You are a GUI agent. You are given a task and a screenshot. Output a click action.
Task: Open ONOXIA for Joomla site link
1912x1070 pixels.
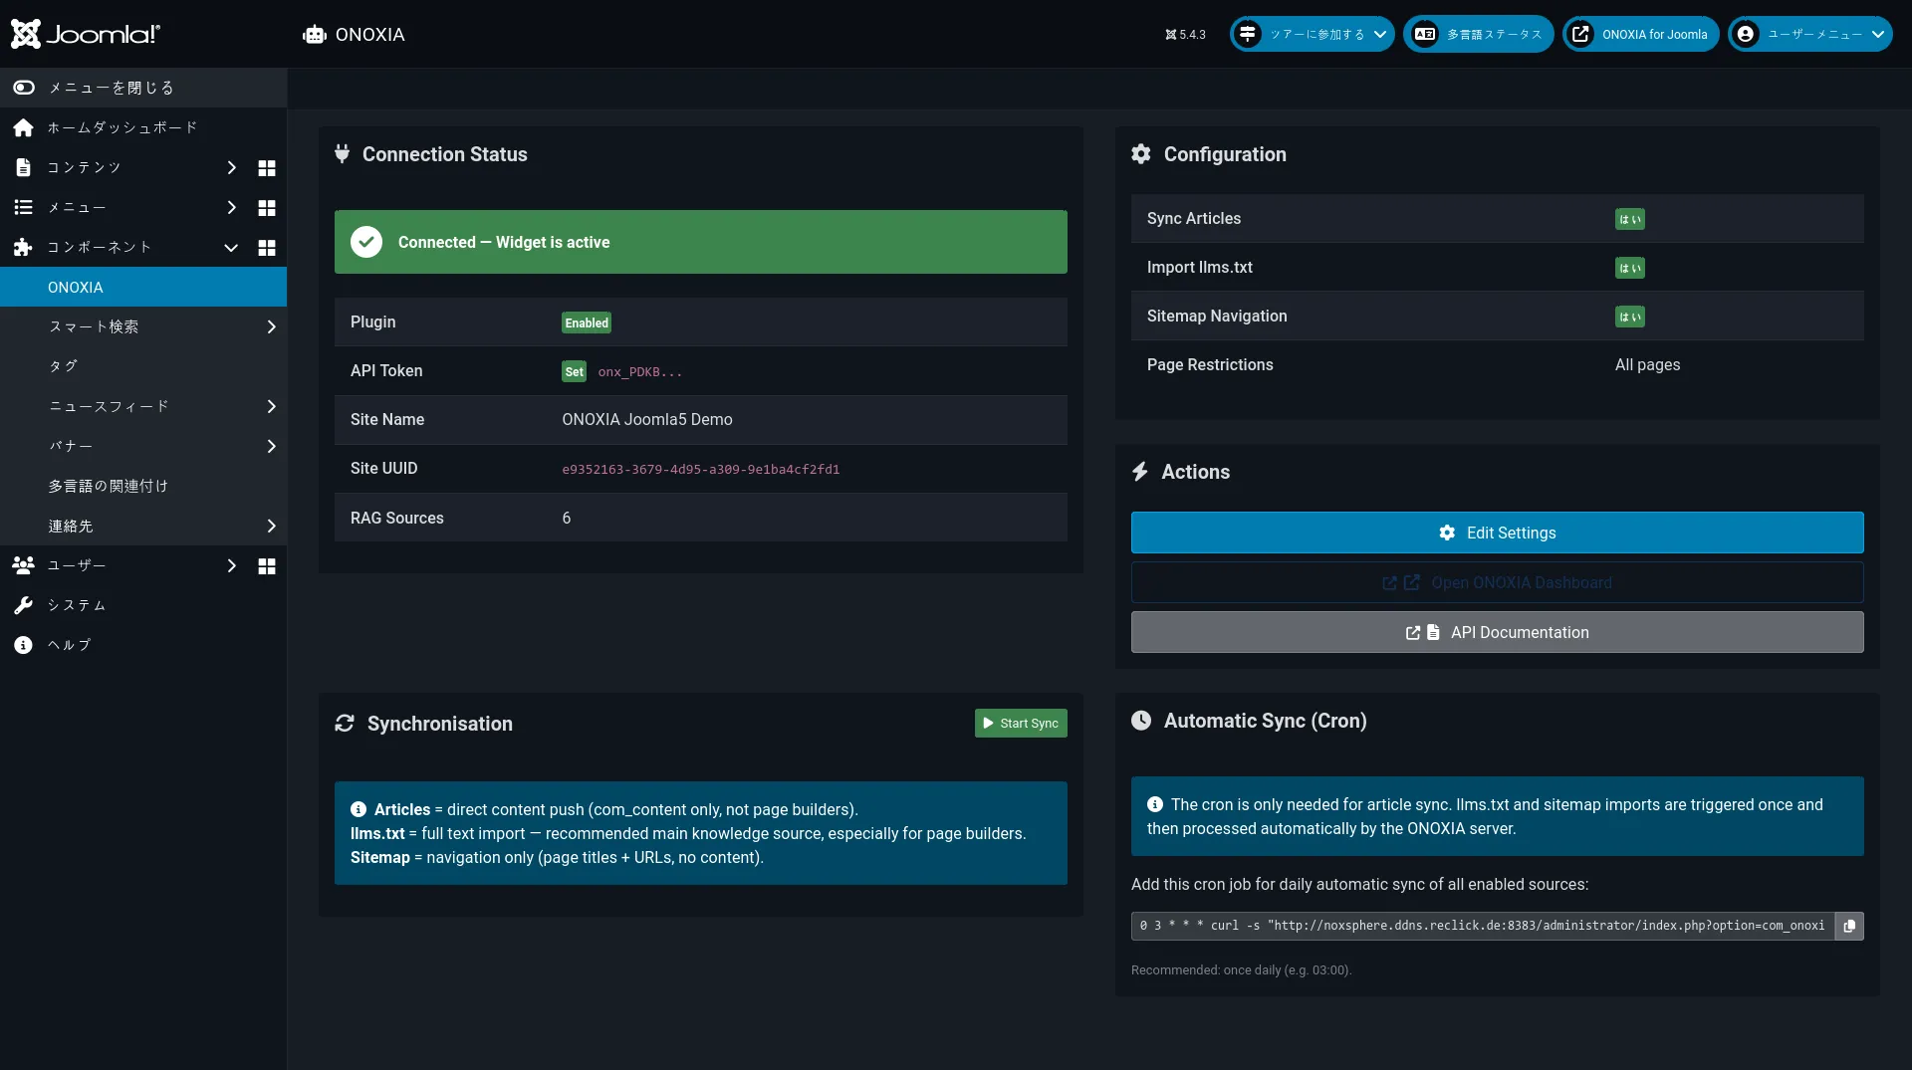[1640, 34]
